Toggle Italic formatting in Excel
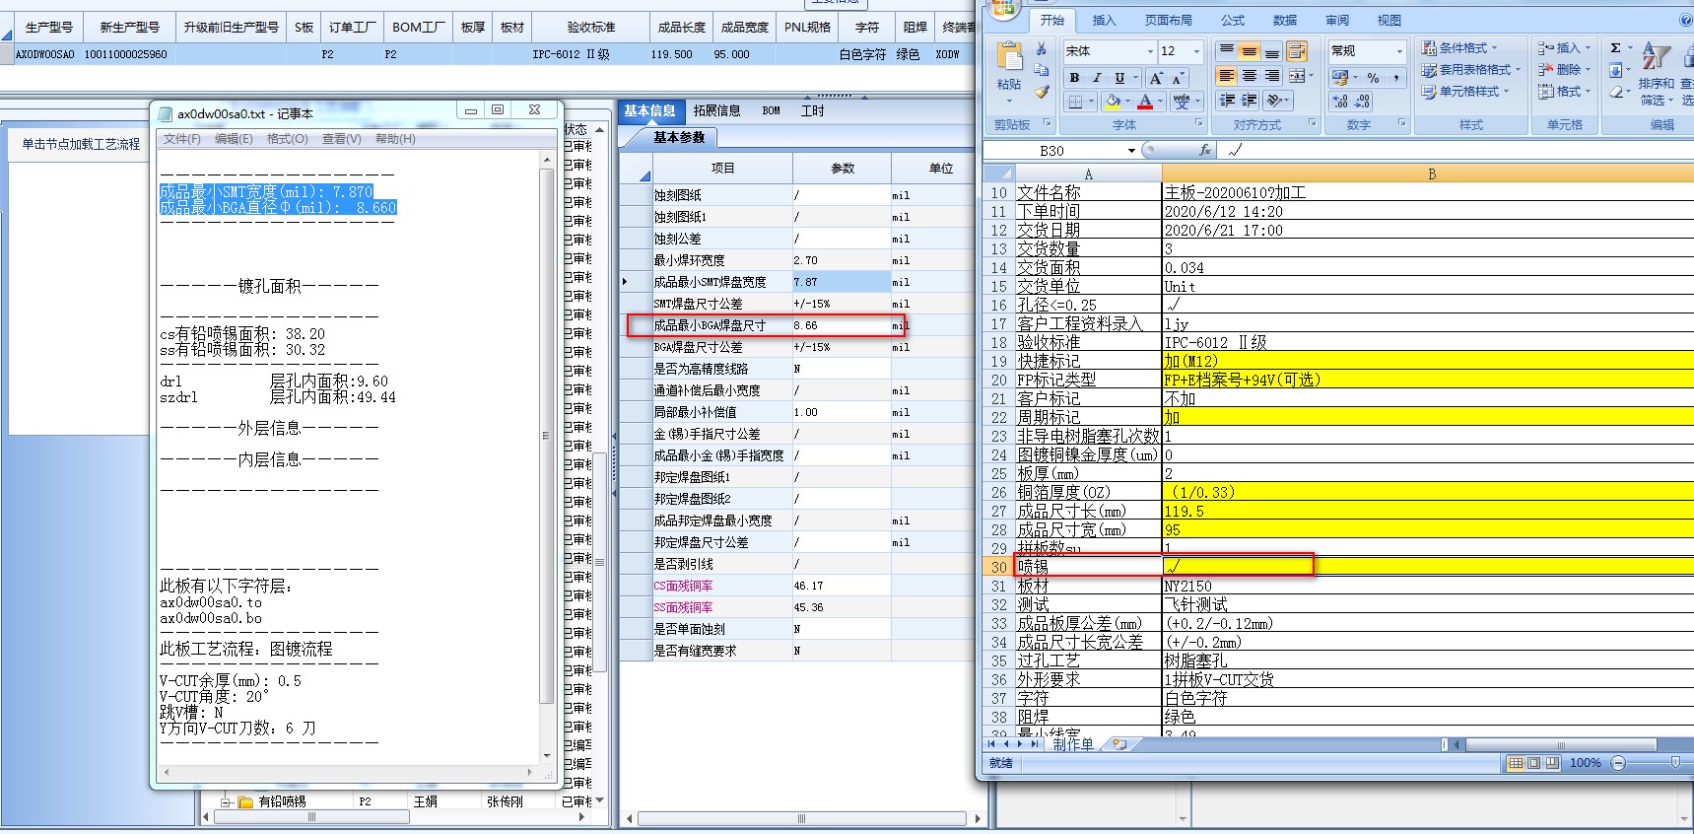1694x834 pixels. point(1097,78)
